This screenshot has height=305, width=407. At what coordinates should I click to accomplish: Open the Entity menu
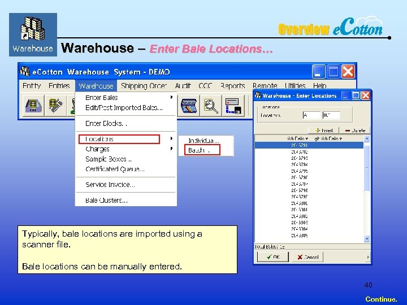pos(32,86)
